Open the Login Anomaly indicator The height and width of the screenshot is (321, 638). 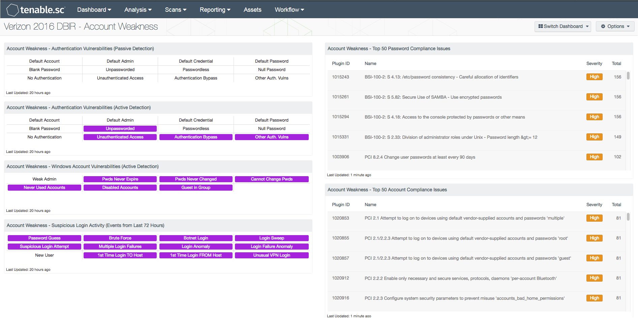(196, 247)
